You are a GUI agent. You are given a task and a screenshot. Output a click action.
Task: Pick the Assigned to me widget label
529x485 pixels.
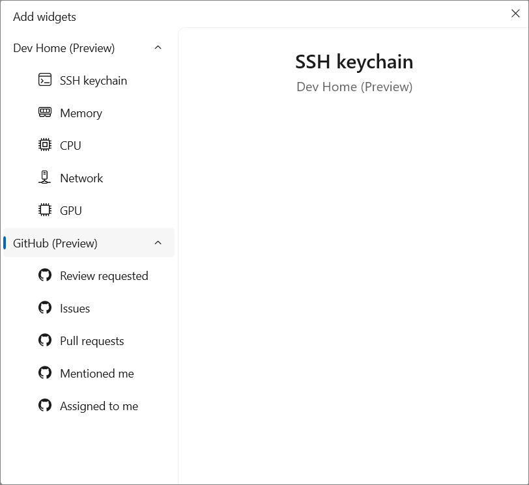(x=99, y=406)
